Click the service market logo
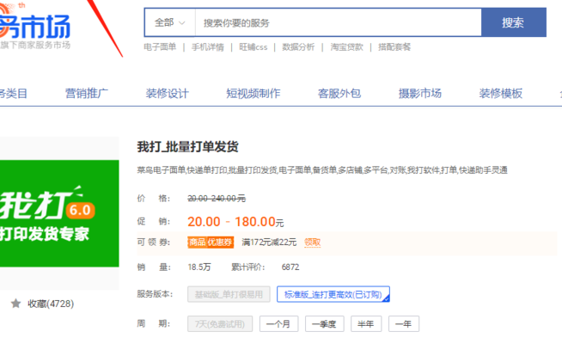The width and height of the screenshot is (562, 344). (x=35, y=27)
